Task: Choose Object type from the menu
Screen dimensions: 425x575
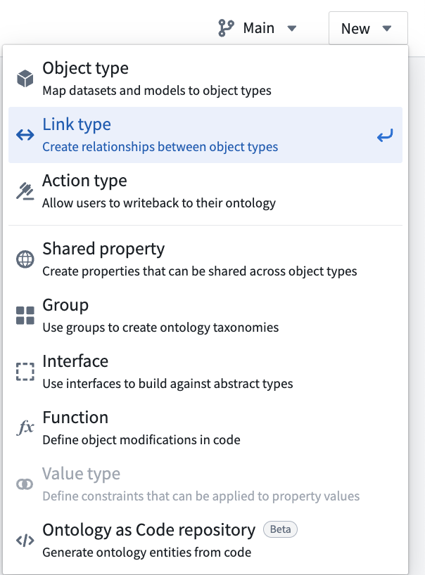Action: 205,79
